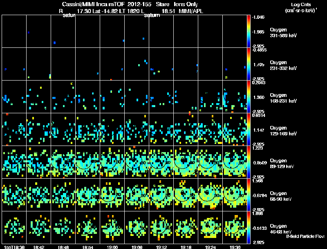Select the Oxygen 89-129 keV panel at 18:54
This screenshot has width=327, height=249.
click(87, 162)
